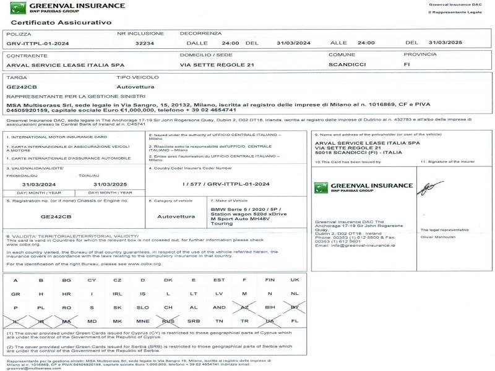Click the BIH country code
Viewport: 495px width, 371px height.
coord(270,307)
